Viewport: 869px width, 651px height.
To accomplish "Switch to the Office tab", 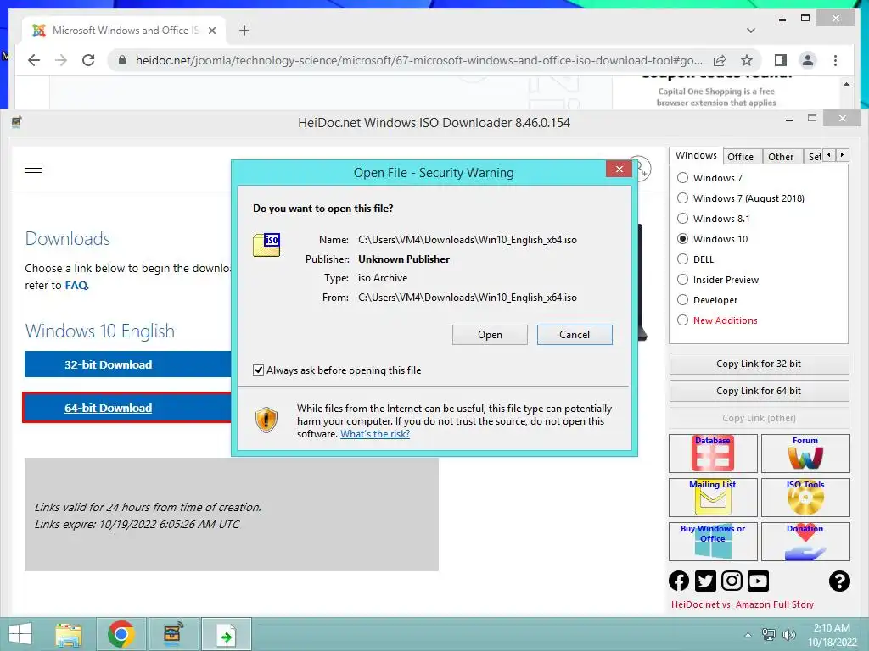I will pyautogui.click(x=740, y=157).
